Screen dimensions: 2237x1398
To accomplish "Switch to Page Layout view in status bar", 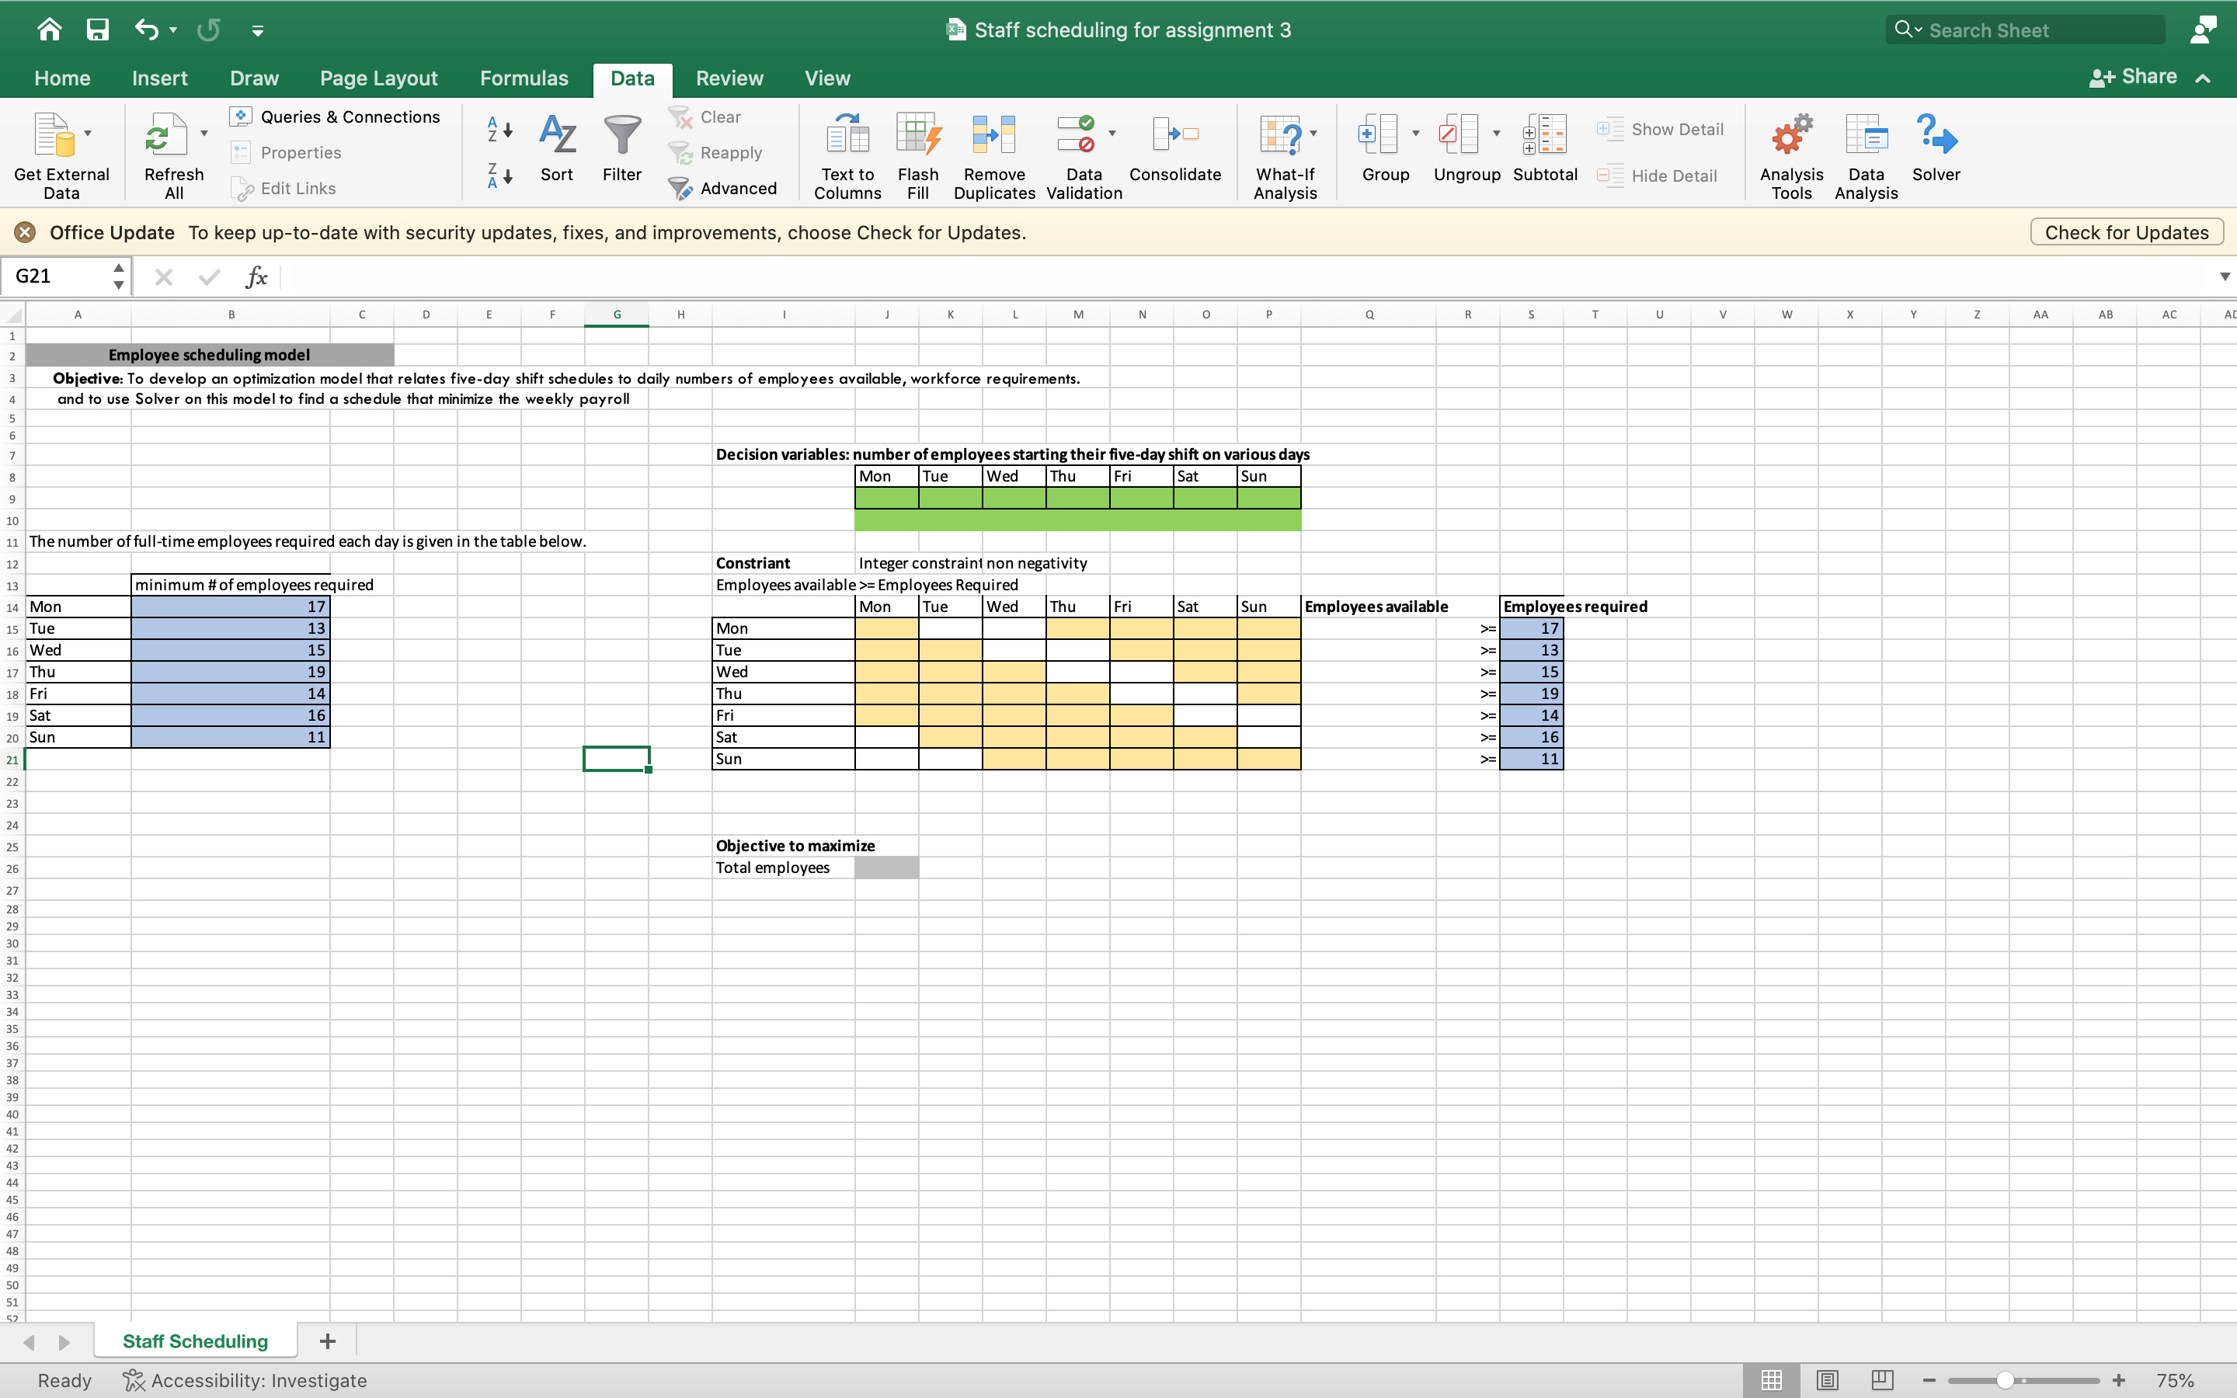I will (1827, 1379).
